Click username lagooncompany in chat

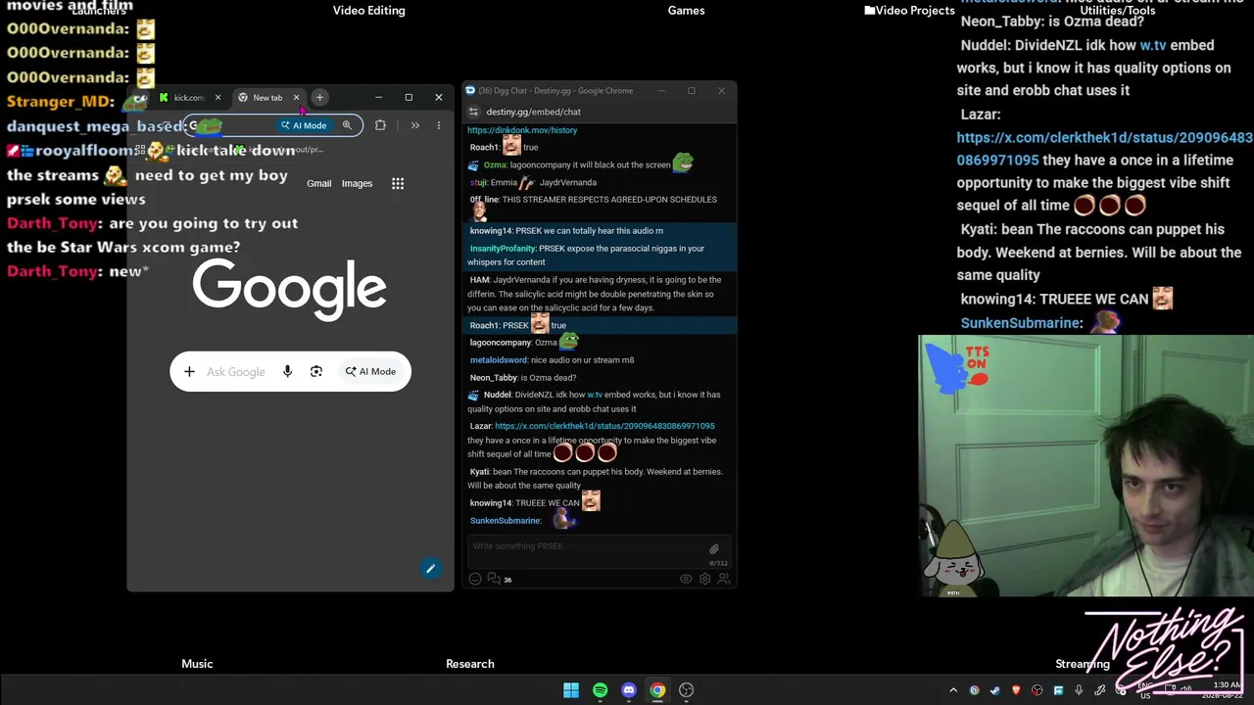point(500,343)
